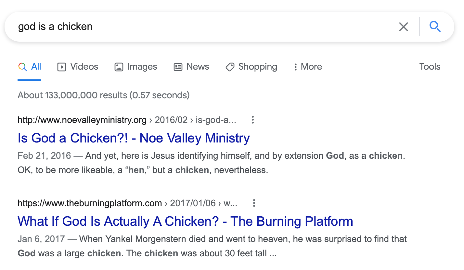Viewport: 464px width, 270px height.
Task: Click the blue search magnifier icon
Action: pos(435,26)
